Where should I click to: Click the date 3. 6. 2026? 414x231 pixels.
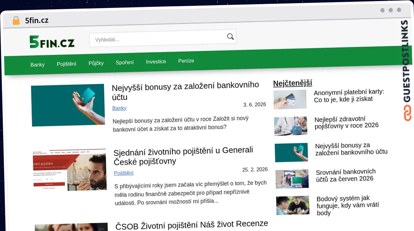click(x=255, y=104)
